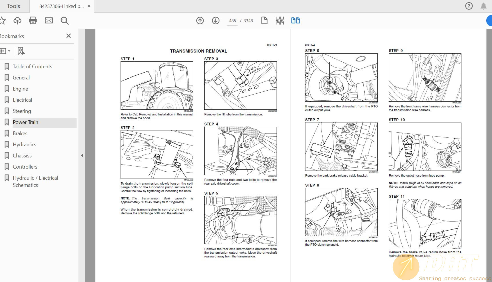The image size is (492, 282).
Task: Click the bookmark star icon
Action: pyautogui.click(x=2, y=21)
